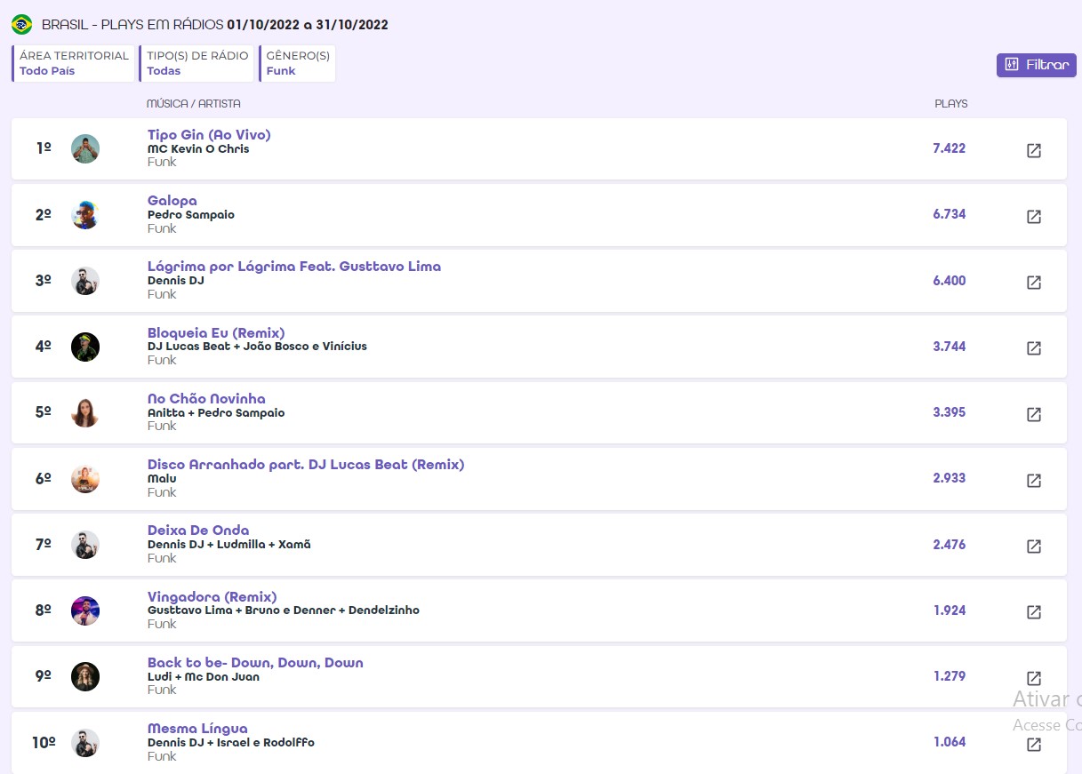This screenshot has width=1082, height=774.
Task: Open external link for Disco Arranhado
Action: 1034,480
